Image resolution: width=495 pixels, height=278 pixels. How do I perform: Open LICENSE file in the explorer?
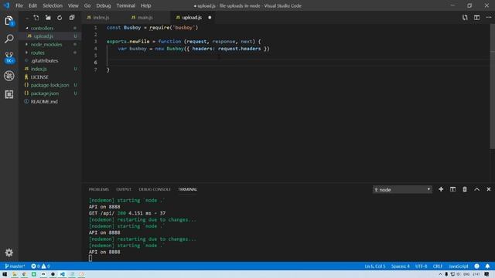point(39,77)
